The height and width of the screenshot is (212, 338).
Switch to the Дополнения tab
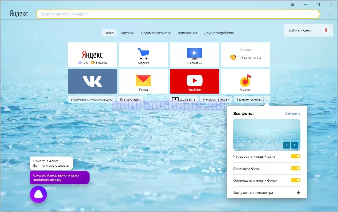[x=187, y=33]
